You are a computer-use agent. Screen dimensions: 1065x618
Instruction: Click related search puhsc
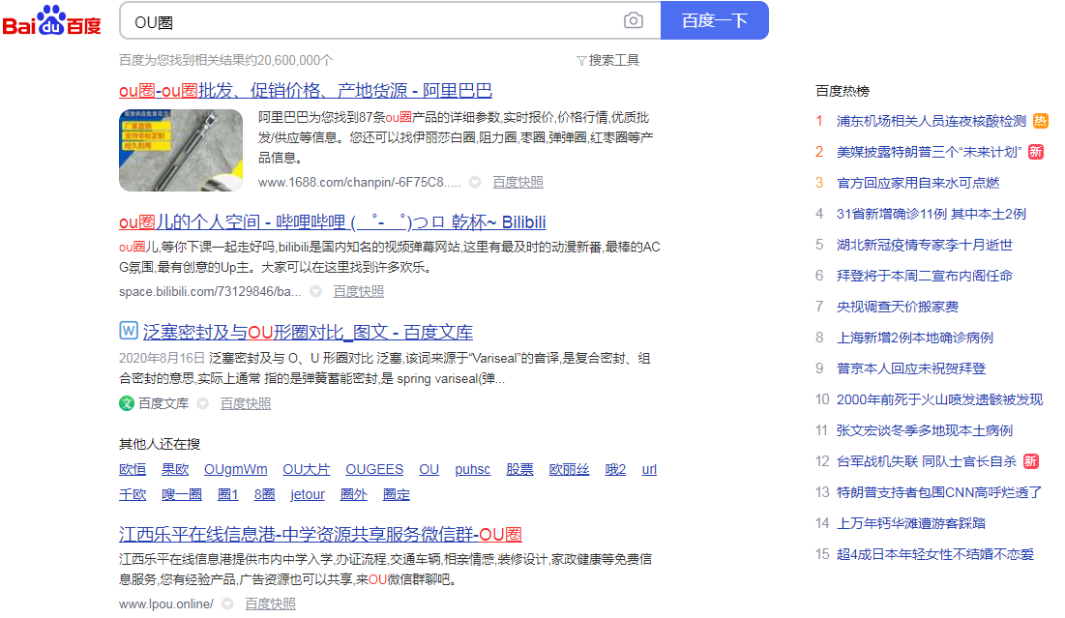pyautogui.click(x=473, y=469)
